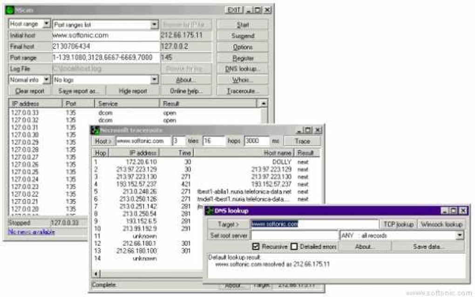This screenshot has width=475, height=297.
Task: Click Clear report button
Action: [x=30, y=91]
